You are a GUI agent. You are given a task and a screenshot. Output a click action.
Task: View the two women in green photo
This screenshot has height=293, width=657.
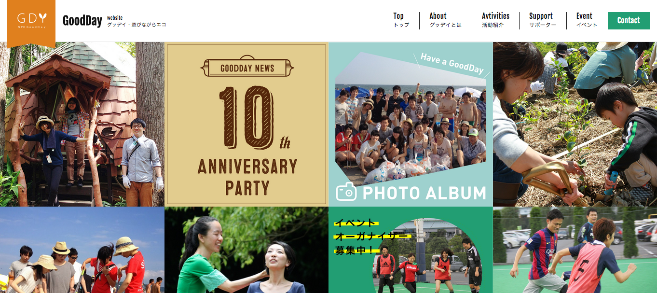click(x=246, y=250)
